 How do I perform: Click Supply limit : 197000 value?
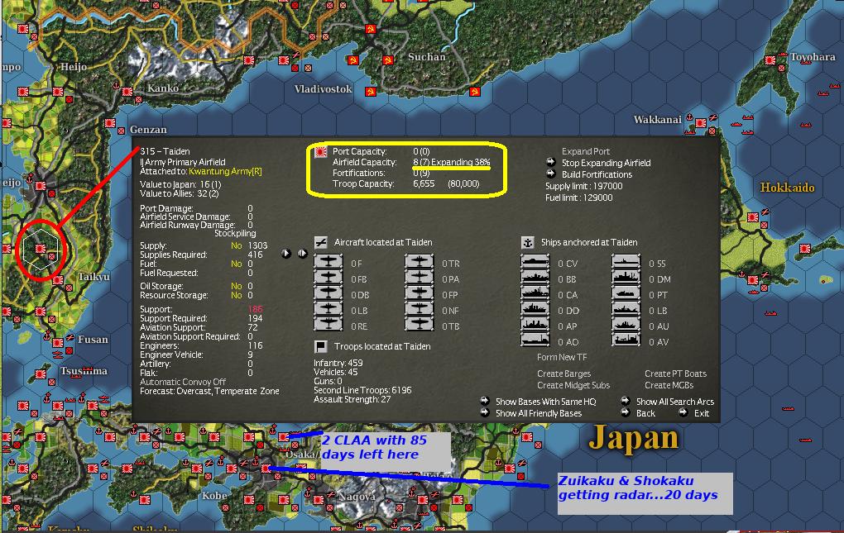point(583,186)
